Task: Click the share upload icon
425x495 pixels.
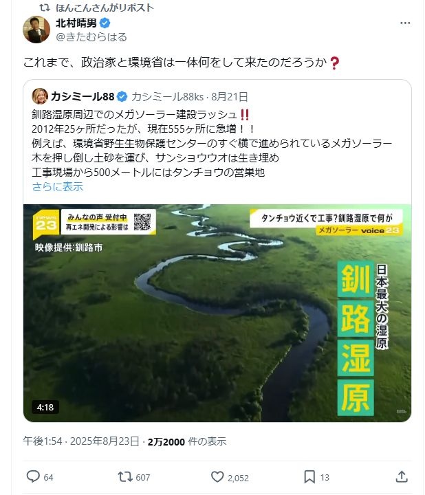Action: click(402, 476)
